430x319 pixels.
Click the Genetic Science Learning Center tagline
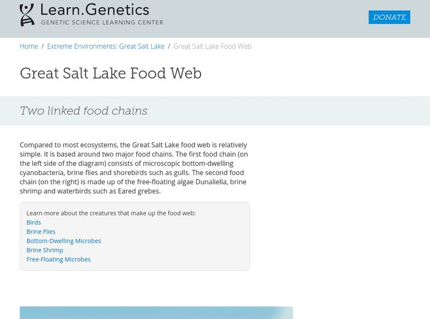[x=102, y=23]
